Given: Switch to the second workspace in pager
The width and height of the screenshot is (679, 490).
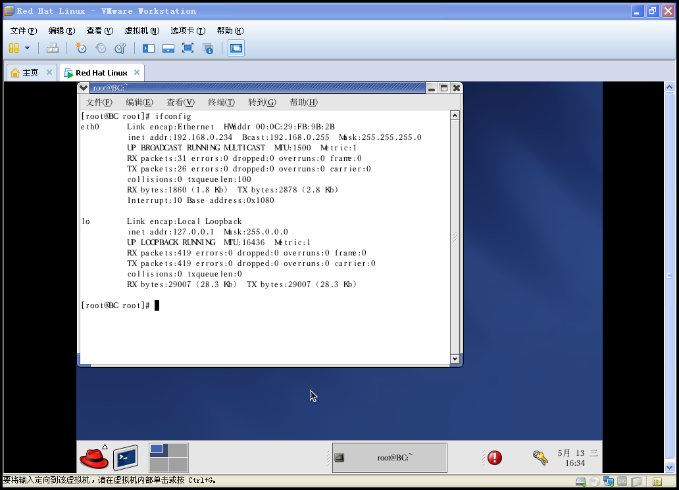Looking at the screenshot, I should [x=178, y=450].
